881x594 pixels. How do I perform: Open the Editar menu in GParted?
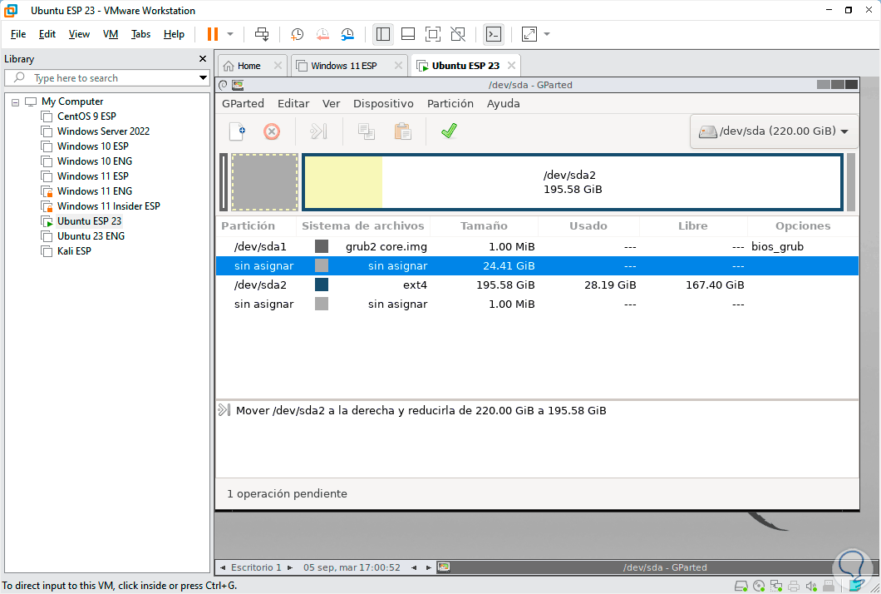pos(293,103)
